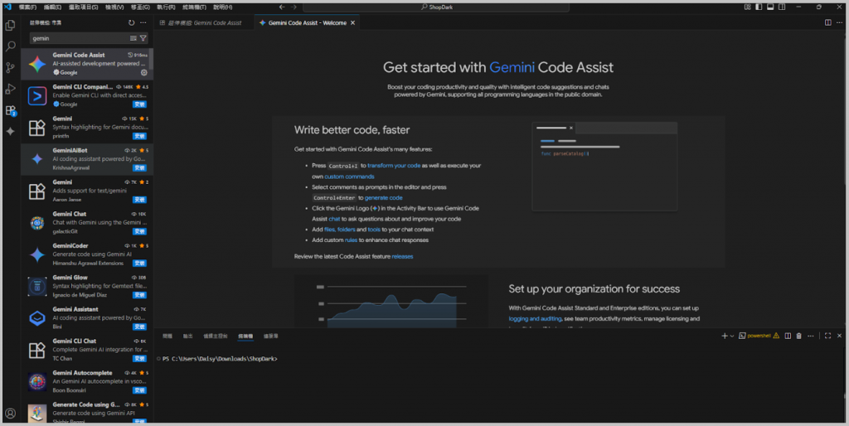Install the GeminiCoder extension
The image size is (849, 426).
139,264
